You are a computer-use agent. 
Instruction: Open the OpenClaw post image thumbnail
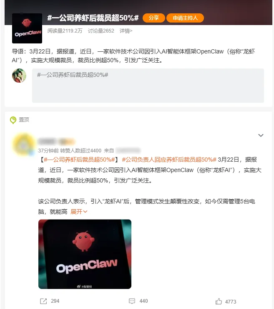(x=85, y=254)
